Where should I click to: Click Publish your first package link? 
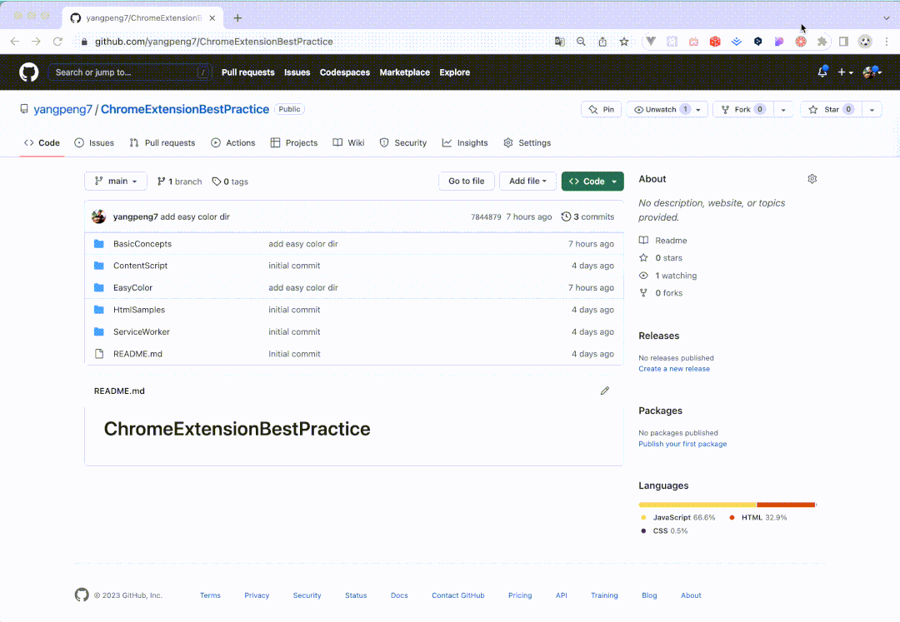[682, 444]
